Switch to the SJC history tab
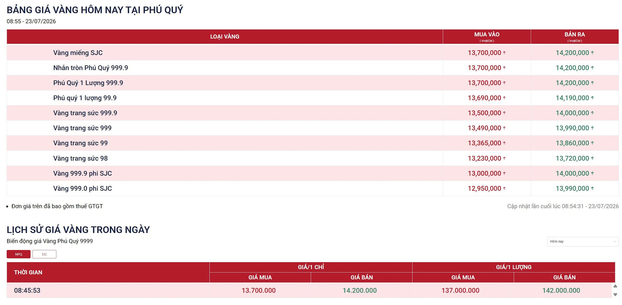 click(44, 254)
